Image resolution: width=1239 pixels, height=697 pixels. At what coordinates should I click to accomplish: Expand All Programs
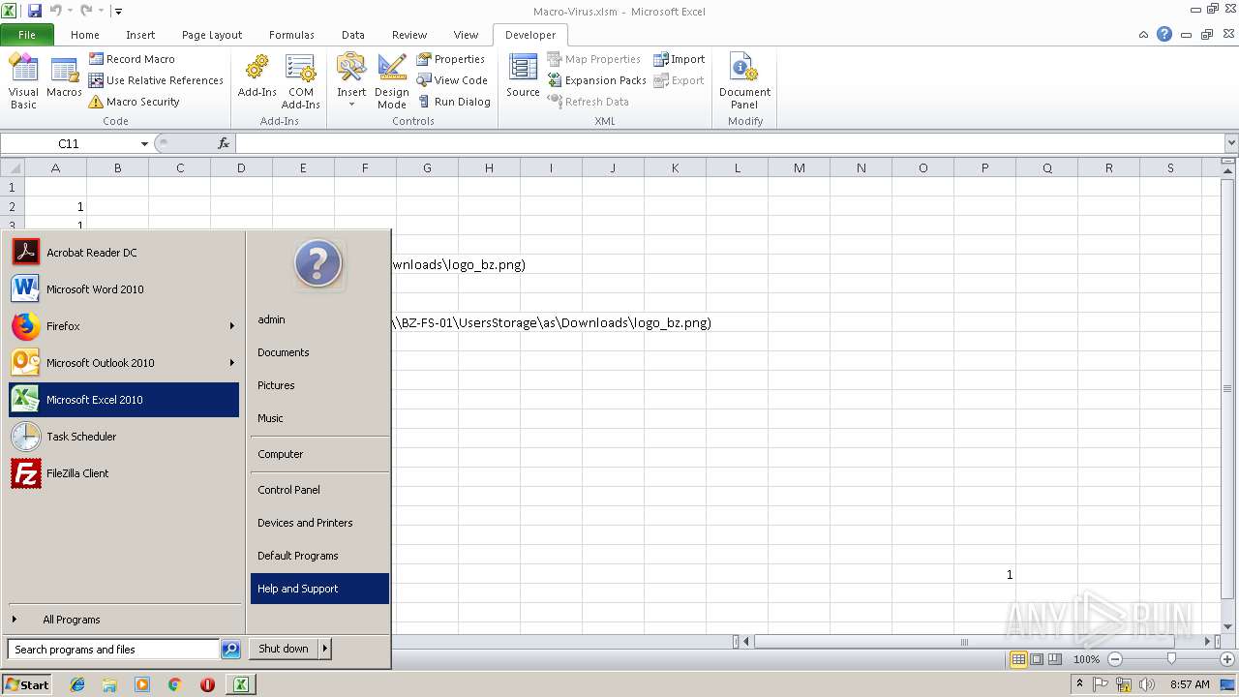click(124, 620)
